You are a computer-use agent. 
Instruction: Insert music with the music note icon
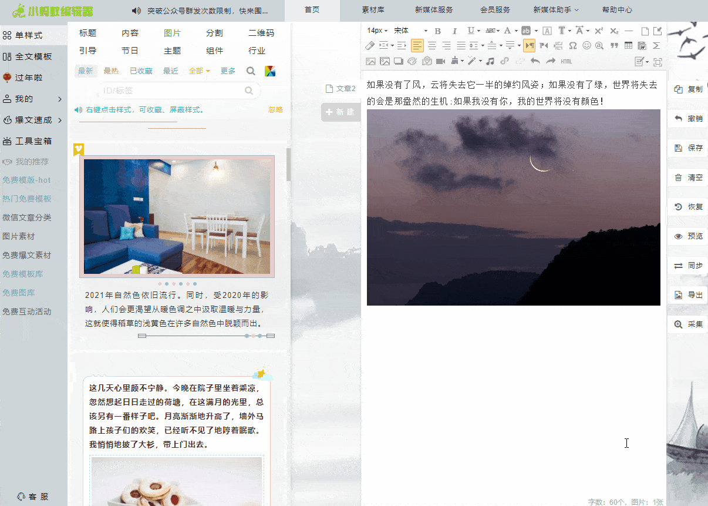(x=490, y=61)
